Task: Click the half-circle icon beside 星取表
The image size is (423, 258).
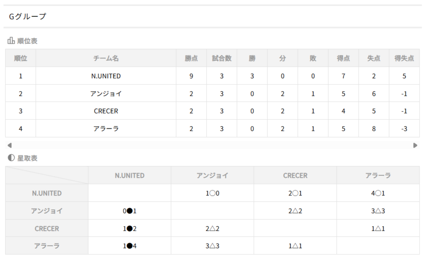Action: point(11,158)
